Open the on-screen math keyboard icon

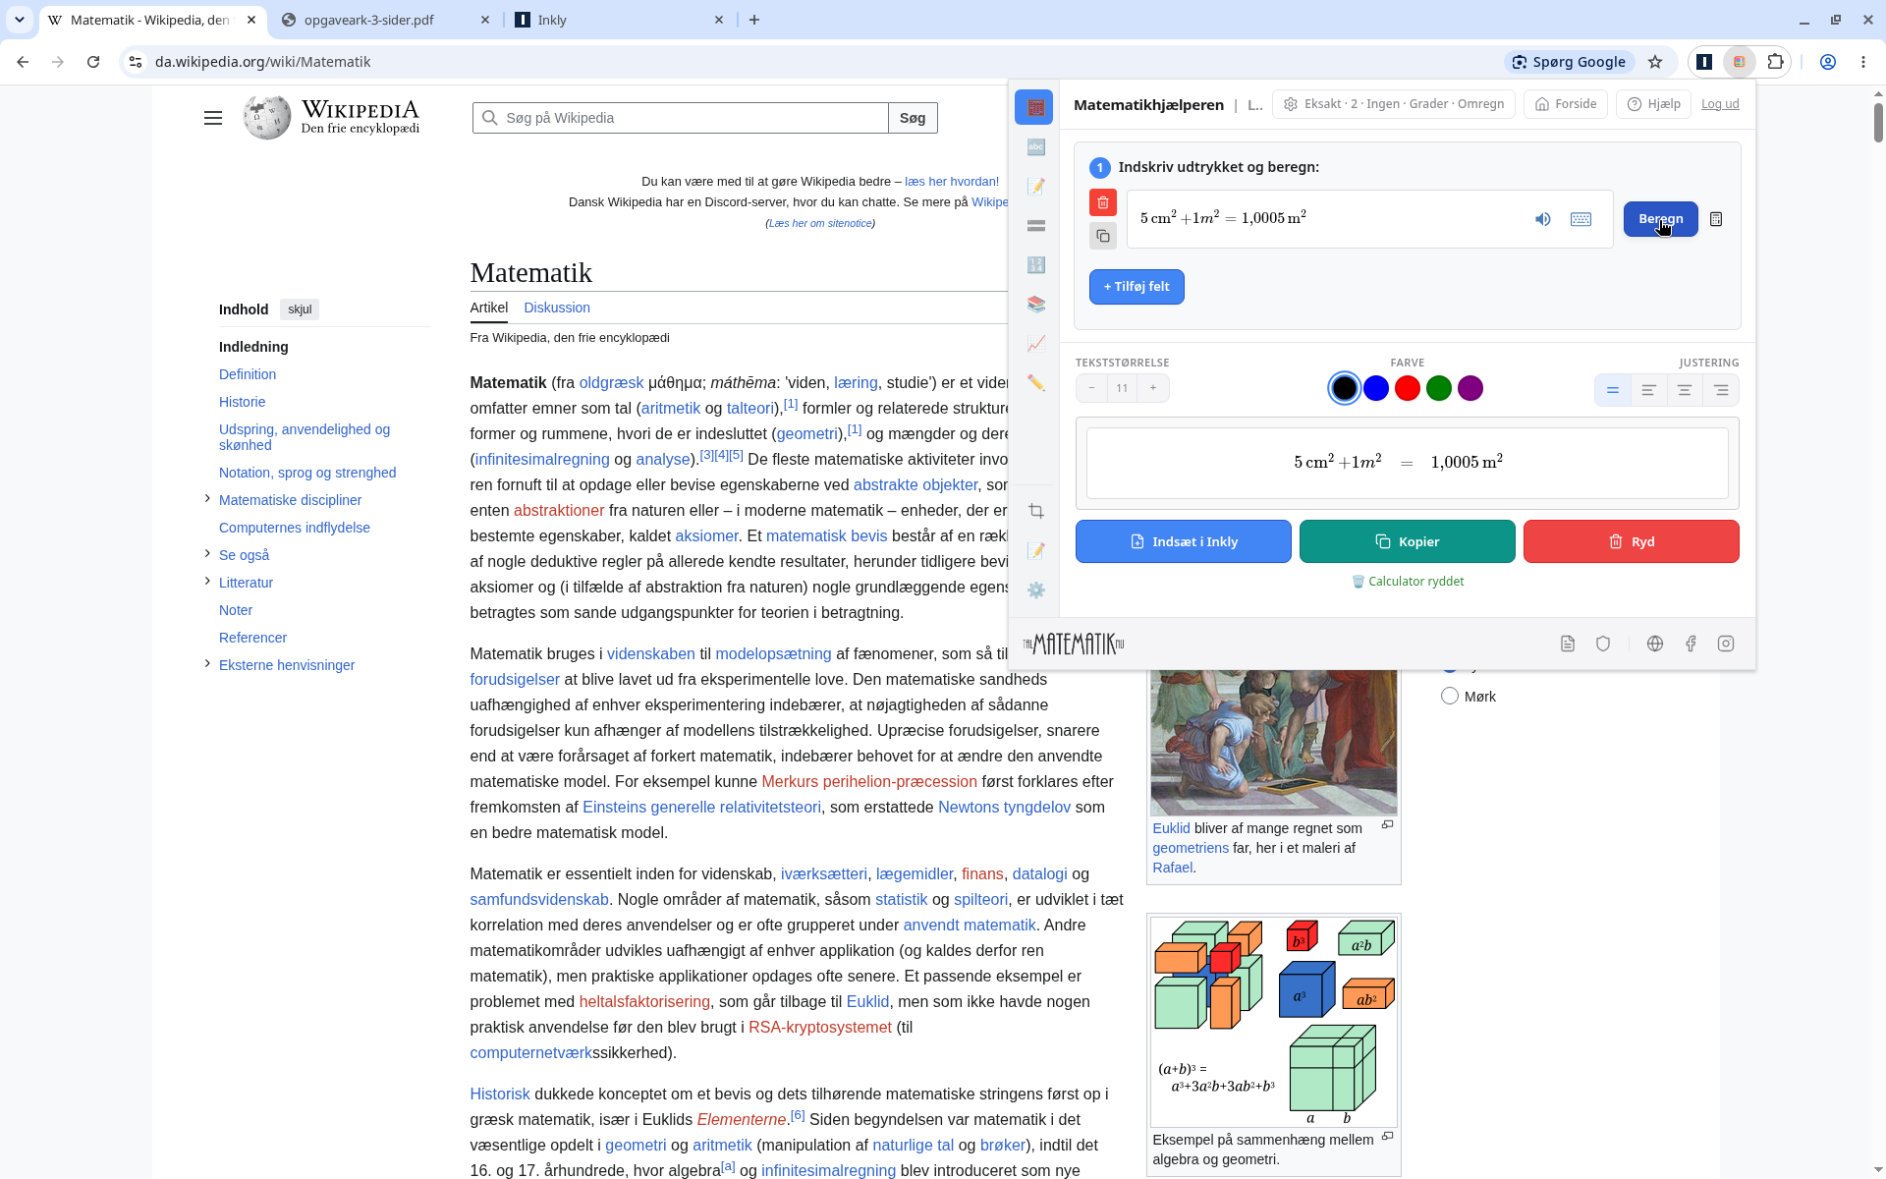point(1581,219)
